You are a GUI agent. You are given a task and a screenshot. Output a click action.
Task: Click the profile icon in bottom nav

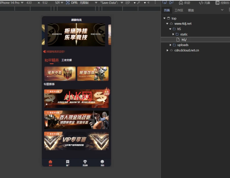coord(102,162)
